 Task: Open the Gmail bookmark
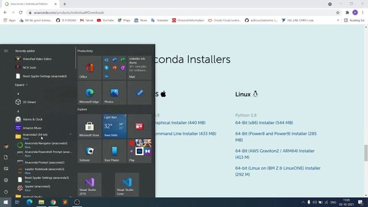(87, 21)
